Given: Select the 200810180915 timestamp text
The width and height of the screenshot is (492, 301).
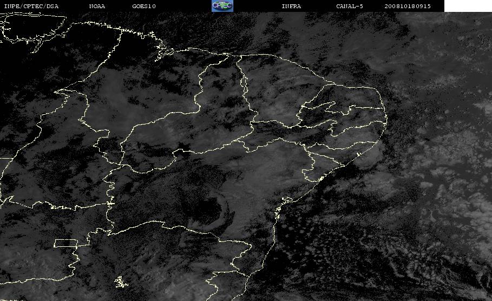Looking at the screenshot, I should [x=408, y=6].
